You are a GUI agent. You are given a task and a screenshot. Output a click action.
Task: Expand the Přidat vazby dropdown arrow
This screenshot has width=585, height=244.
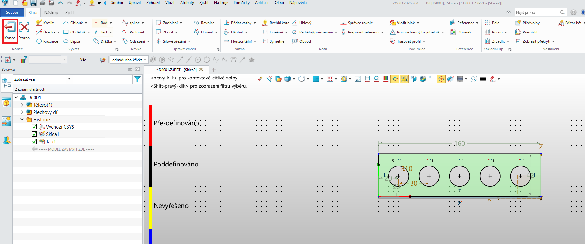click(x=255, y=23)
